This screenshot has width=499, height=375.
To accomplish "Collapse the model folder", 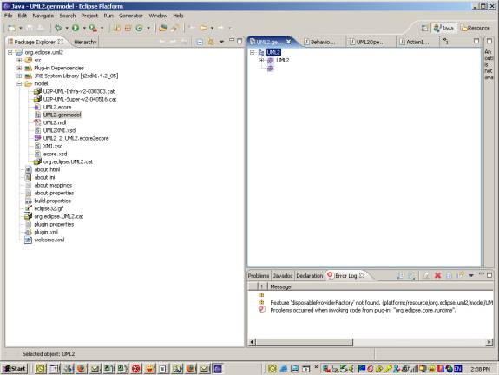I will tap(19, 83).
